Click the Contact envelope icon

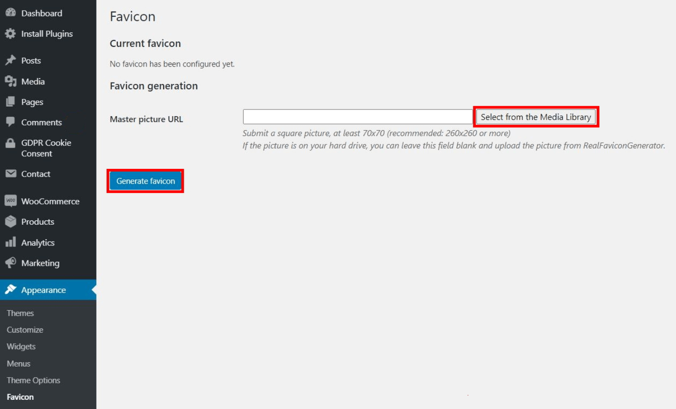coord(11,174)
